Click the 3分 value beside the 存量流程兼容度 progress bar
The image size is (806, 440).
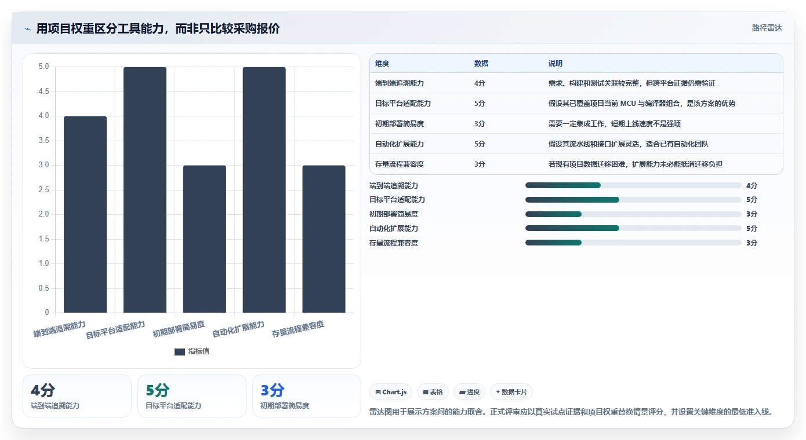(752, 243)
